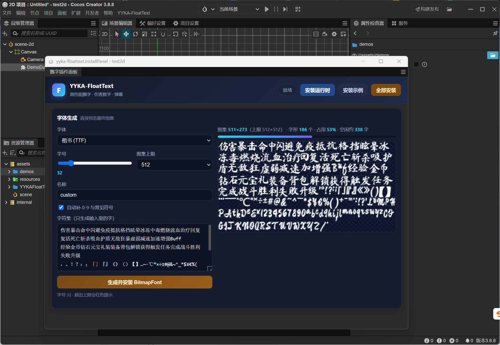Click the 安装运行时 button
500x345 pixels.
(x=317, y=90)
